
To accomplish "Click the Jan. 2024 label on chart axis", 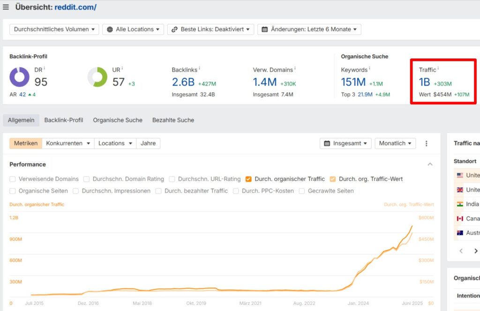I will [x=358, y=304].
